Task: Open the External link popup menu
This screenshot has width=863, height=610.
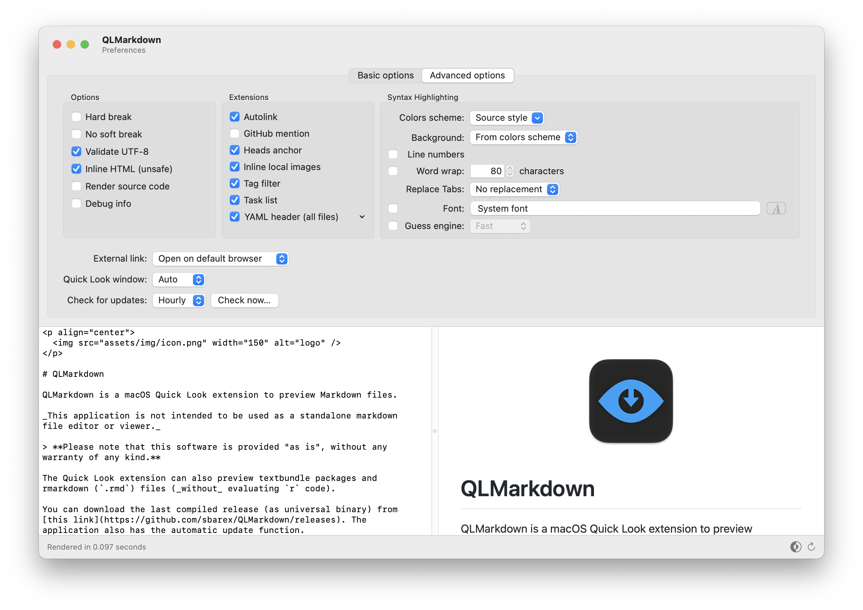Action: tap(221, 259)
